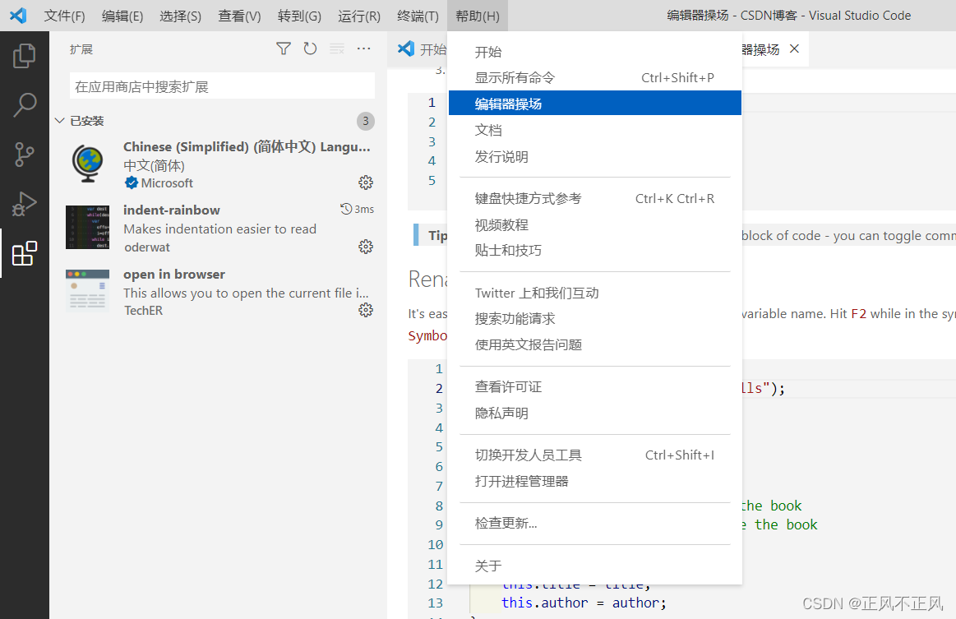Open the 编辑(E) menu

(122, 16)
